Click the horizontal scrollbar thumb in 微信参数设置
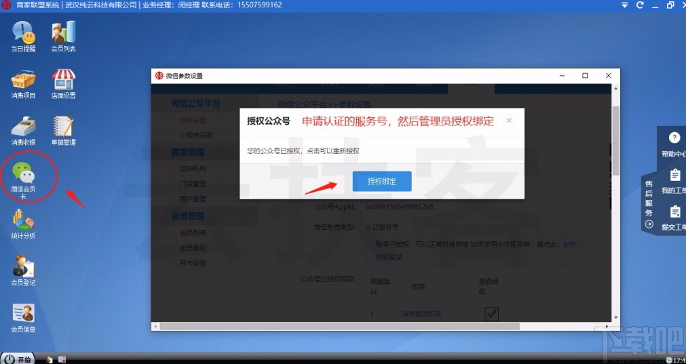This screenshot has height=364, width=686. (x=339, y=327)
